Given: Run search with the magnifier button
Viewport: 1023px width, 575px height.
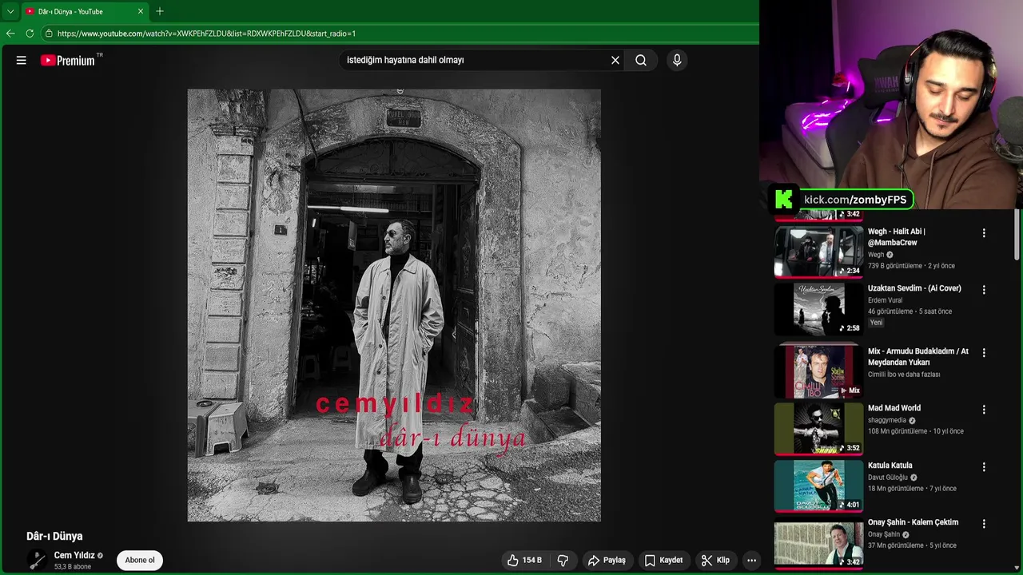Looking at the screenshot, I should click(x=641, y=60).
